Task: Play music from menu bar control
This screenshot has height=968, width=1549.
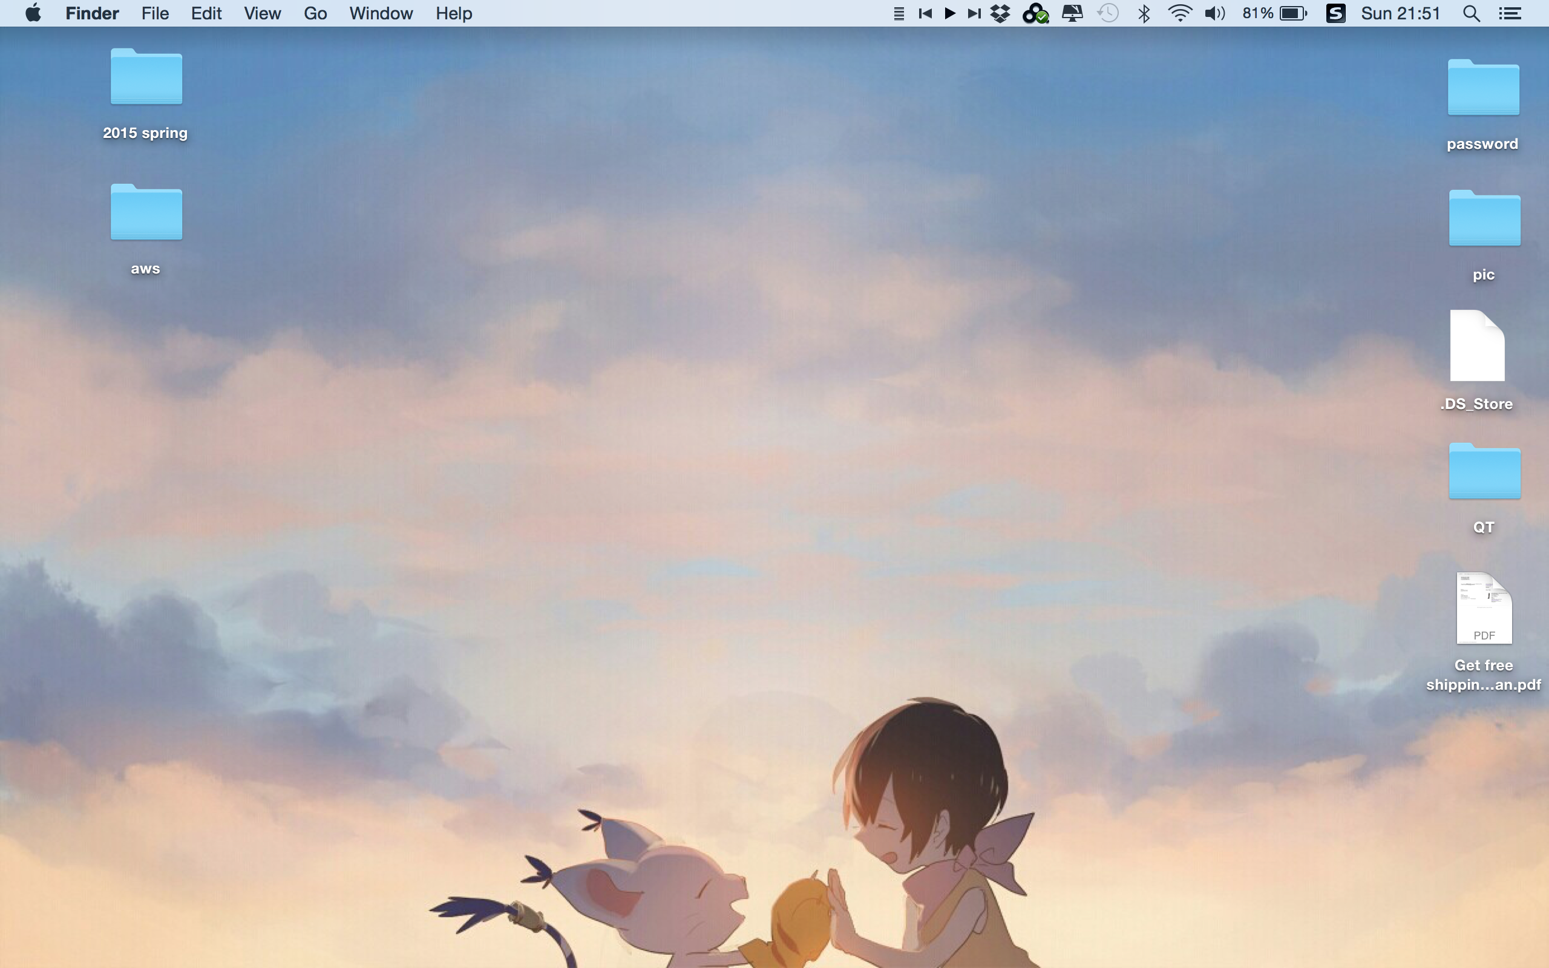Action: (x=950, y=13)
